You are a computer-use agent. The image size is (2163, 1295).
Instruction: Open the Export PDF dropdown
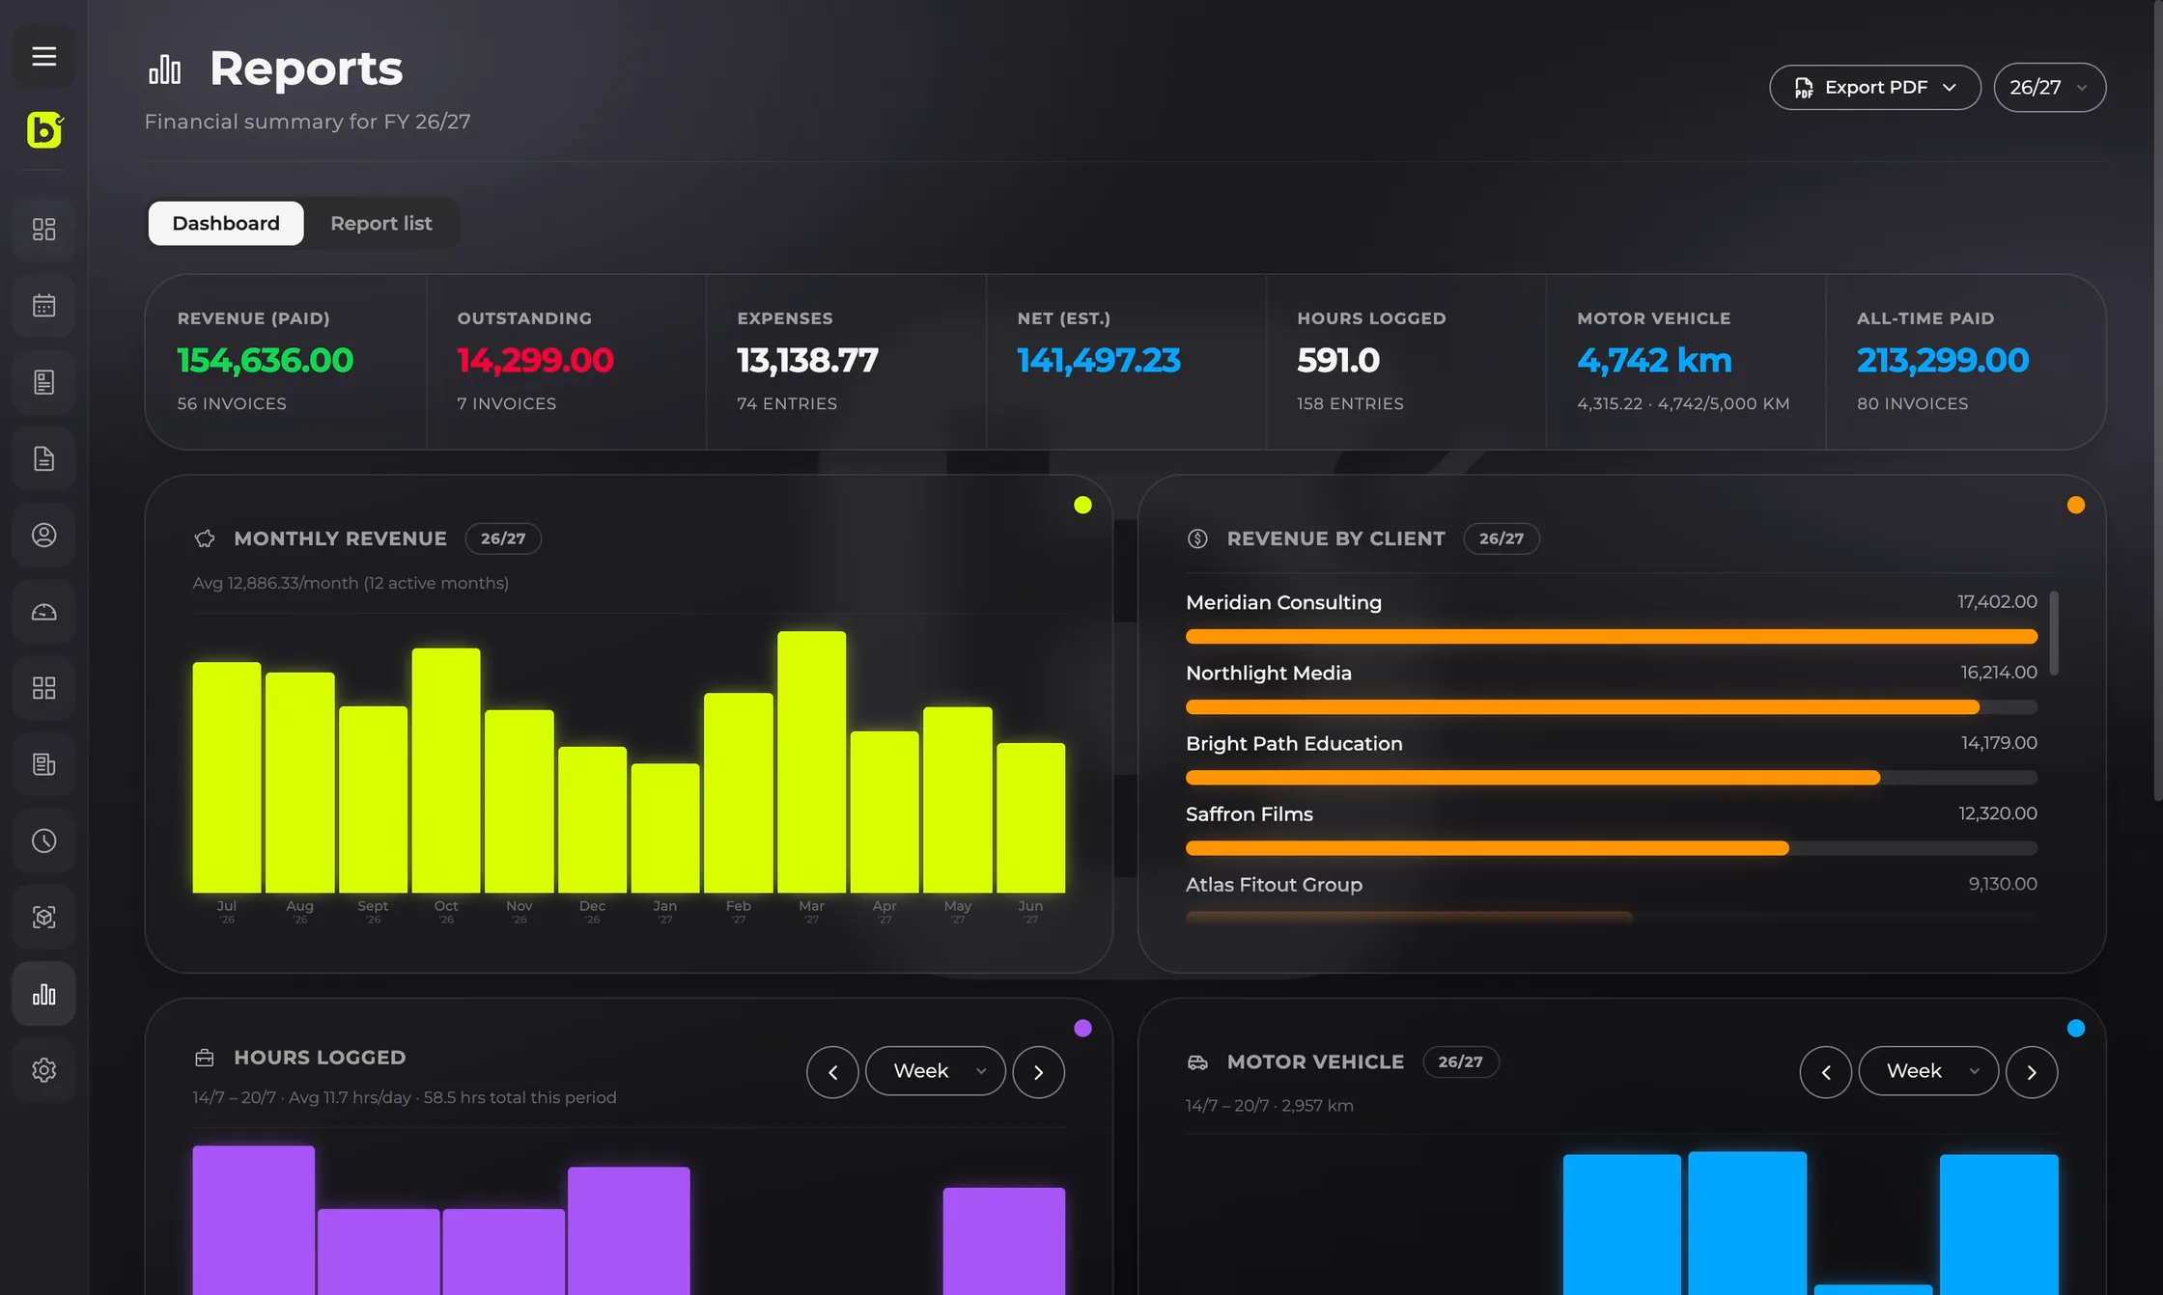click(x=1875, y=88)
